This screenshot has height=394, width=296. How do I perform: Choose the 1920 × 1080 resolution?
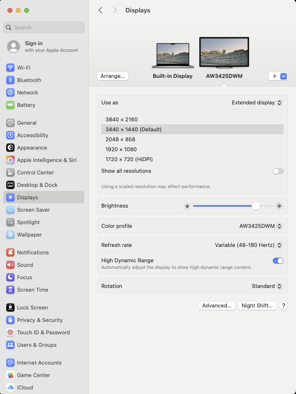point(192,149)
